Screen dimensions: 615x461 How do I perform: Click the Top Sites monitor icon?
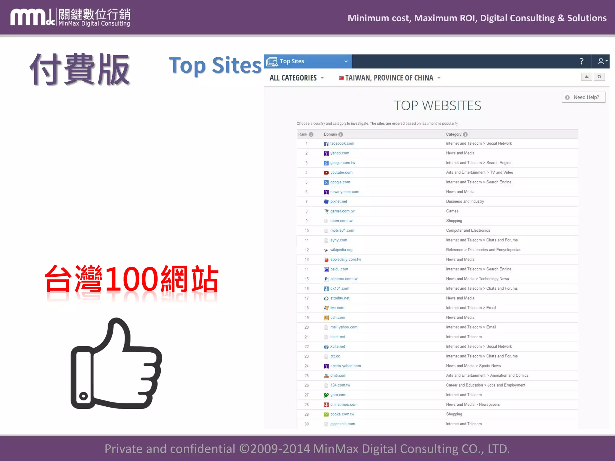(x=272, y=62)
